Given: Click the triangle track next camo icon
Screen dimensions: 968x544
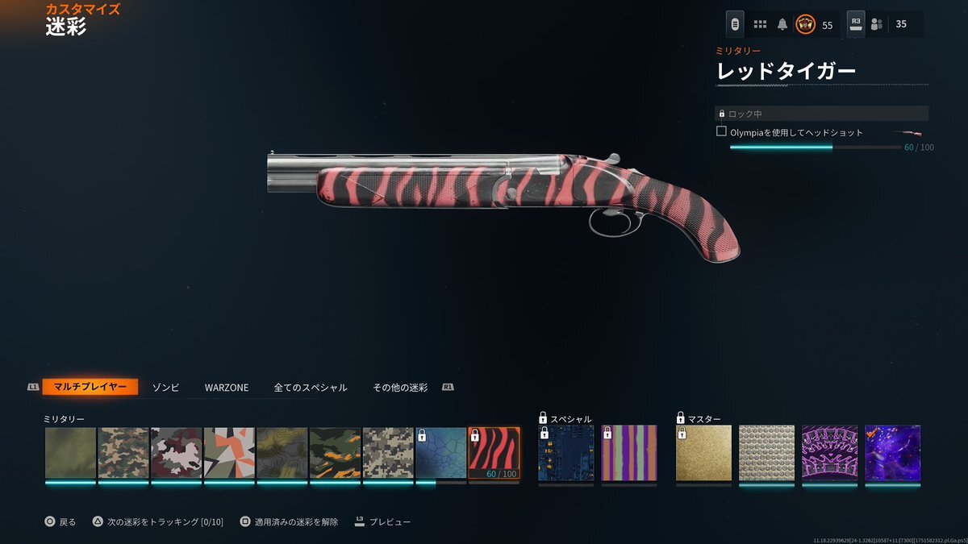Looking at the screenshot, I should click(x=98, y=521).
